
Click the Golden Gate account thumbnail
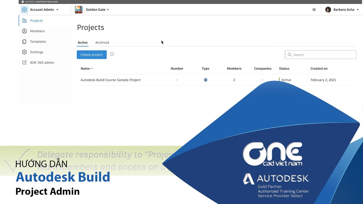pos(79,10)
